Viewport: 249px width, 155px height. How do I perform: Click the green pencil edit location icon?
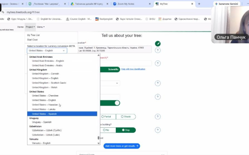pos(158,44)
